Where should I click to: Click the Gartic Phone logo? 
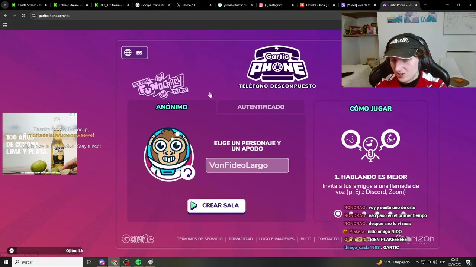coord(277,67)
